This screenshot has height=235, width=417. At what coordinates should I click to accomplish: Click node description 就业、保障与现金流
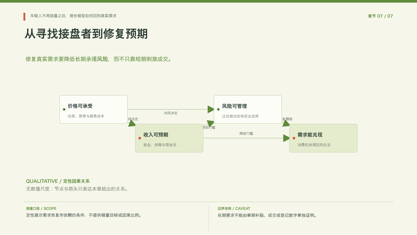pos(160,145)
